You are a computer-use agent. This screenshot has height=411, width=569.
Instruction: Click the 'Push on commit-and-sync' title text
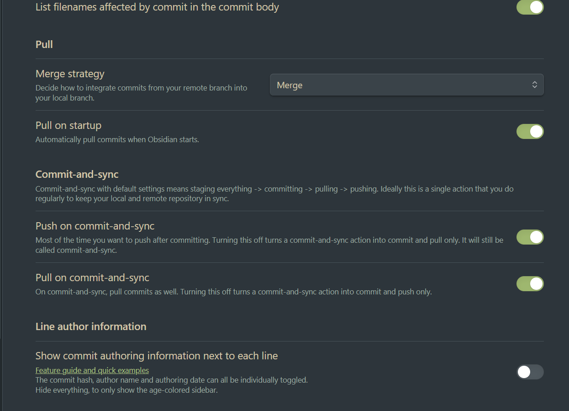coord(95,226)
